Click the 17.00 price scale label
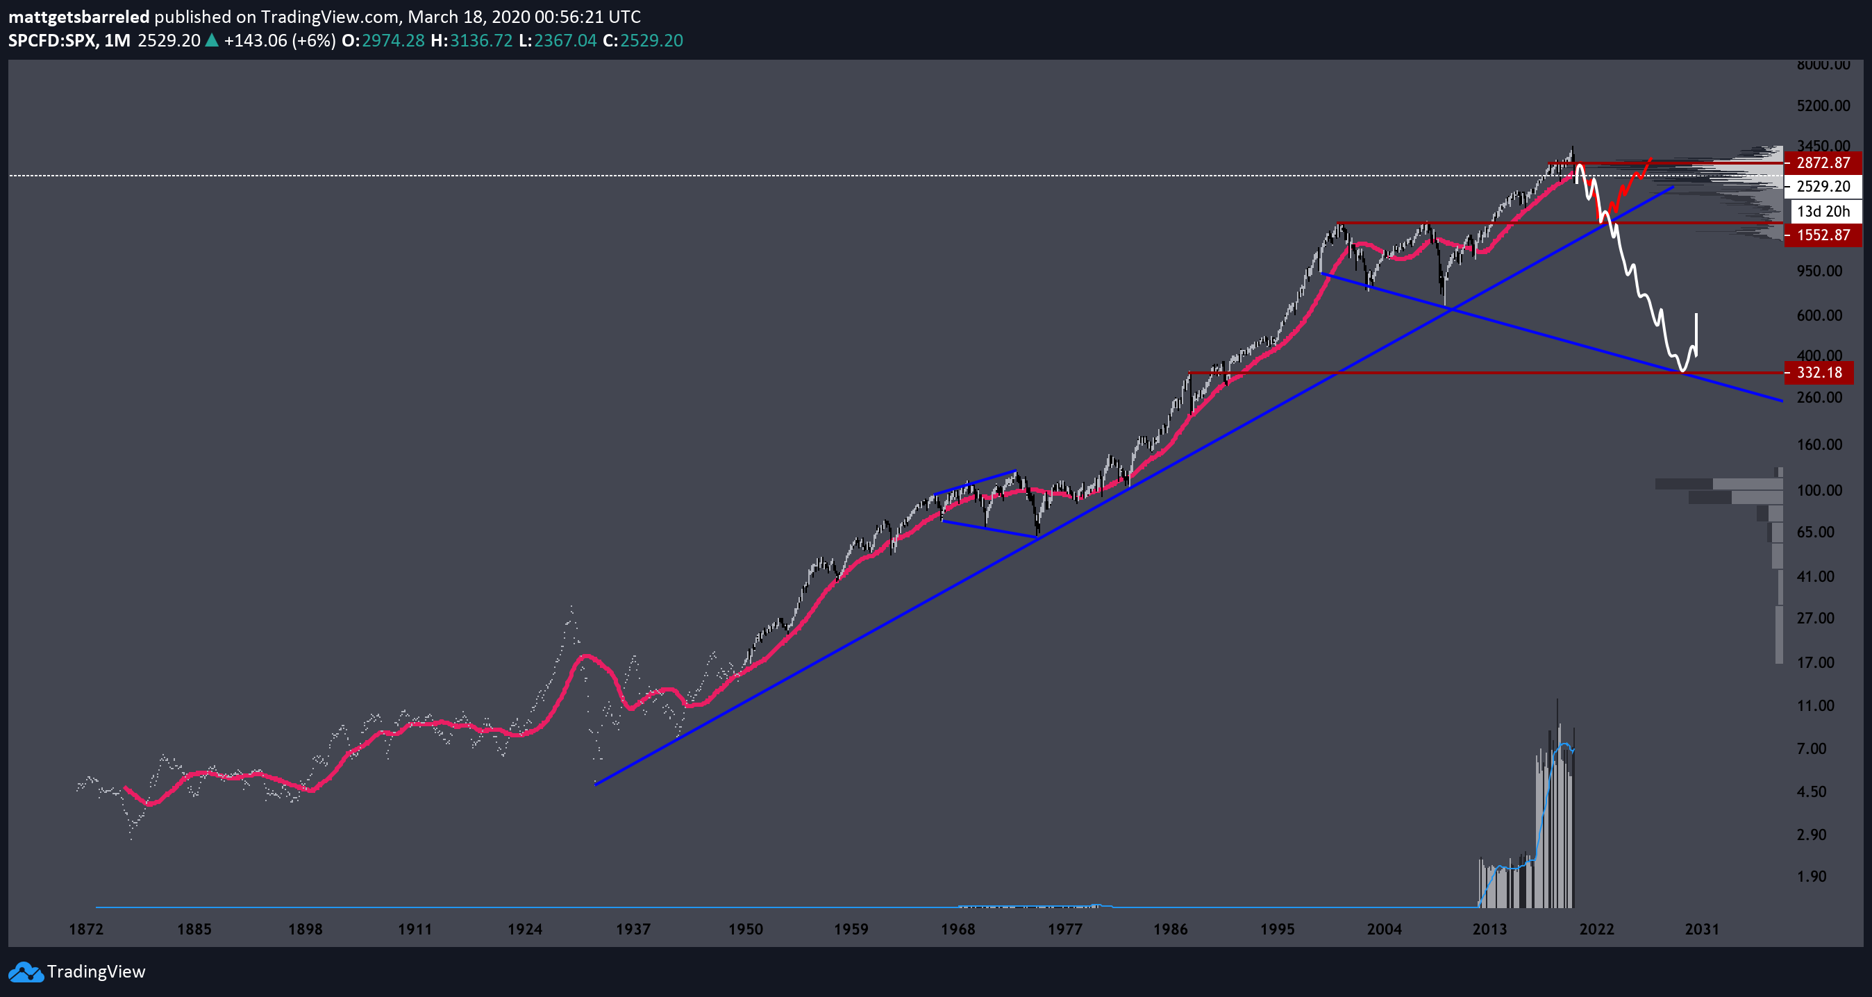 [1815, 662]
